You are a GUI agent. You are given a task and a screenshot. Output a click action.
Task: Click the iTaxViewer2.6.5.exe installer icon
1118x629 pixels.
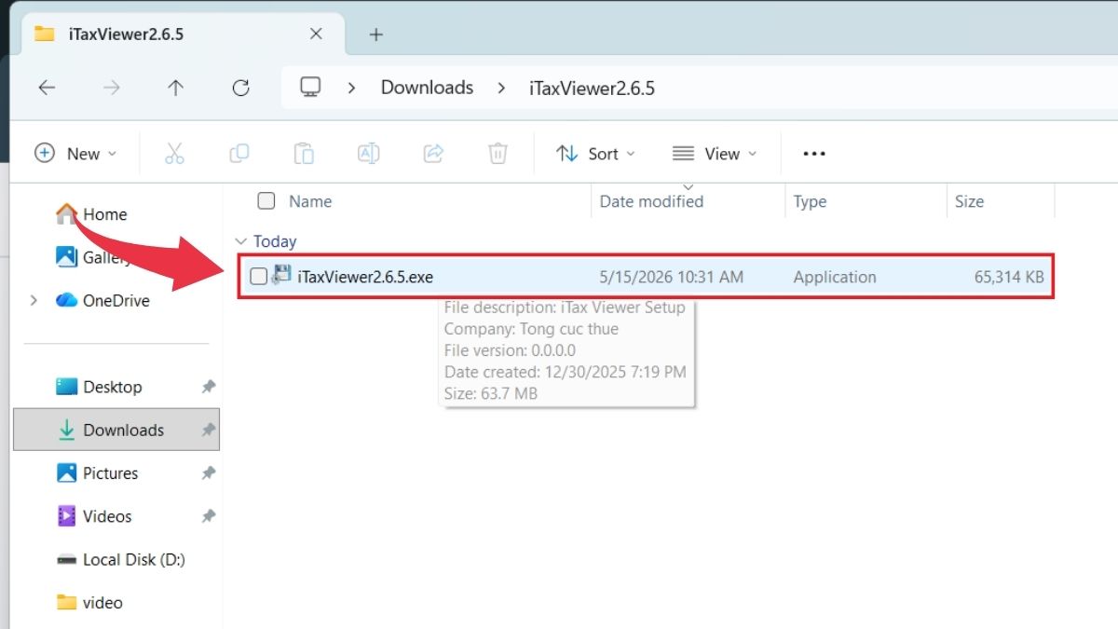click(281, 276)
